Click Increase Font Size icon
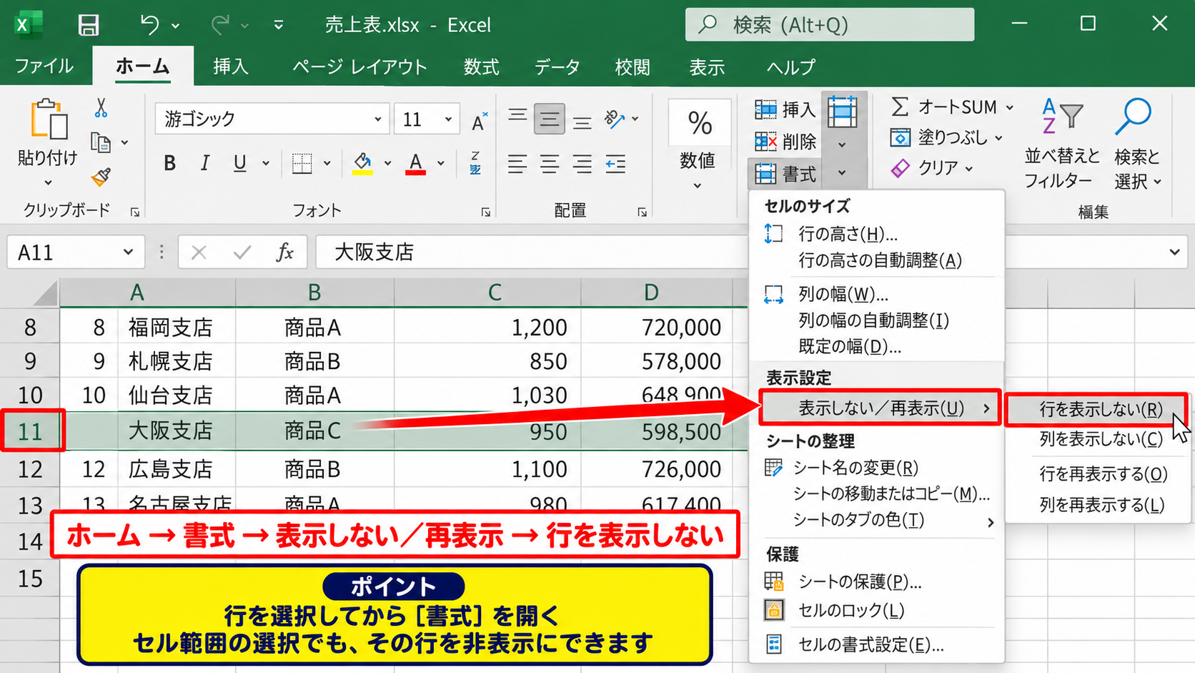This screenshot has height=673, width=1195. [x=479, y=120]
